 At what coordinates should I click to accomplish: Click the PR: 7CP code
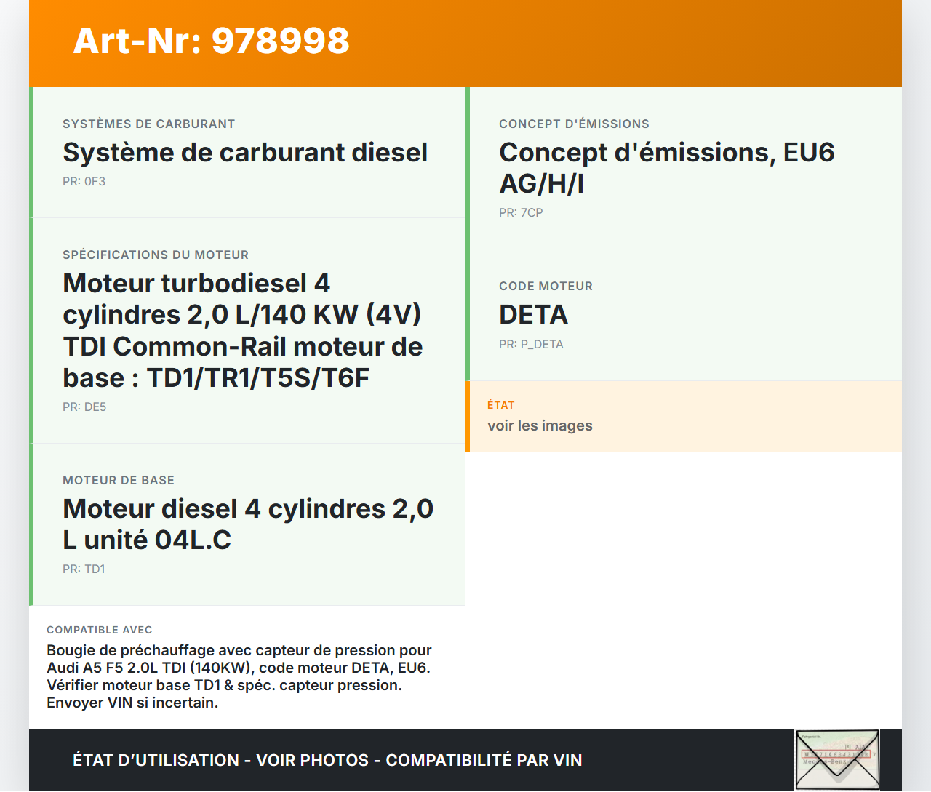(x=521, y=213)
